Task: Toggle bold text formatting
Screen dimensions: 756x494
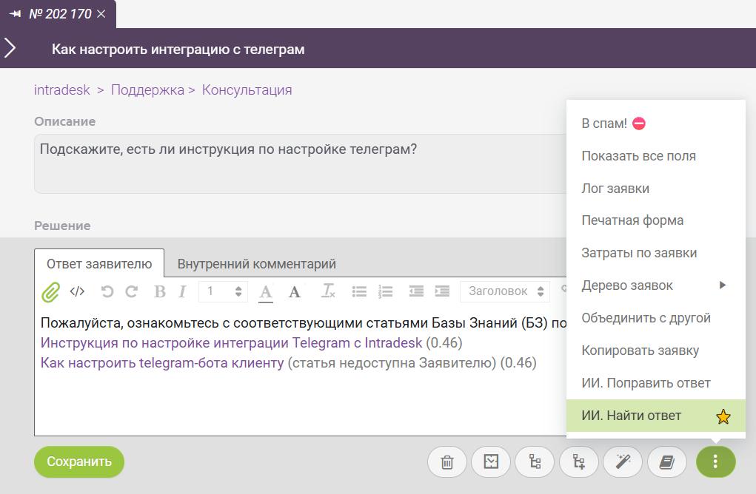Action: click(159, 291)
